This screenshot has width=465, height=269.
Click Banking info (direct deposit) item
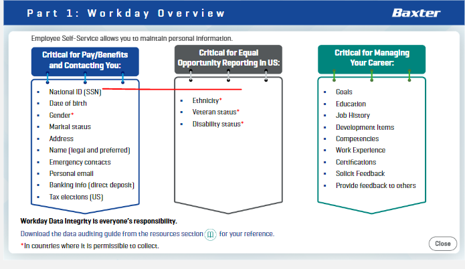click(x=92, y=185)
